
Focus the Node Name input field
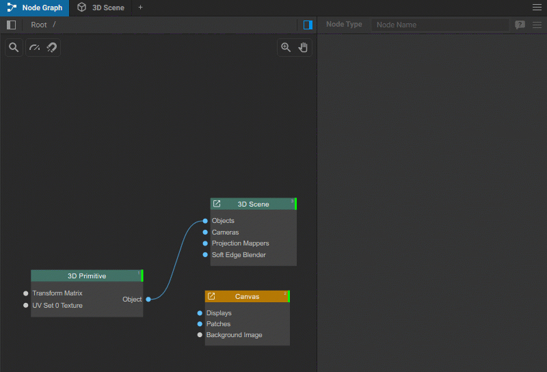(x=440, y=25)
